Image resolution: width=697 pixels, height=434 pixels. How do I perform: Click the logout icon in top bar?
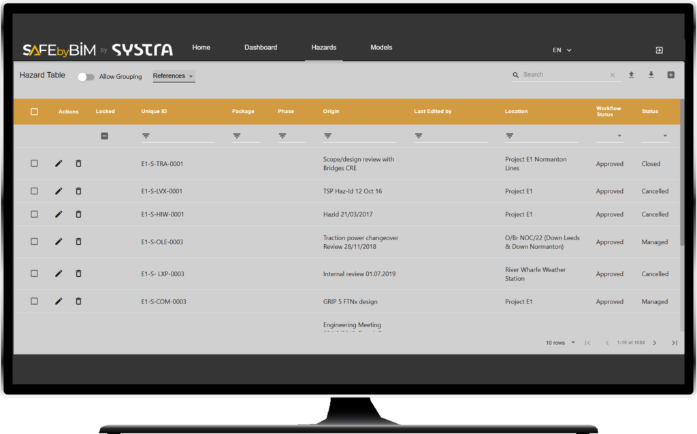(659, 50)
